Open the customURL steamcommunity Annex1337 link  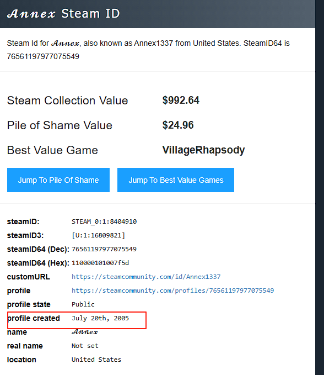[146, 277]
